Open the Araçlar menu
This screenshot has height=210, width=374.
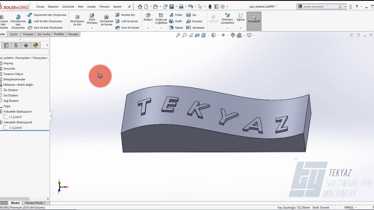91,6
